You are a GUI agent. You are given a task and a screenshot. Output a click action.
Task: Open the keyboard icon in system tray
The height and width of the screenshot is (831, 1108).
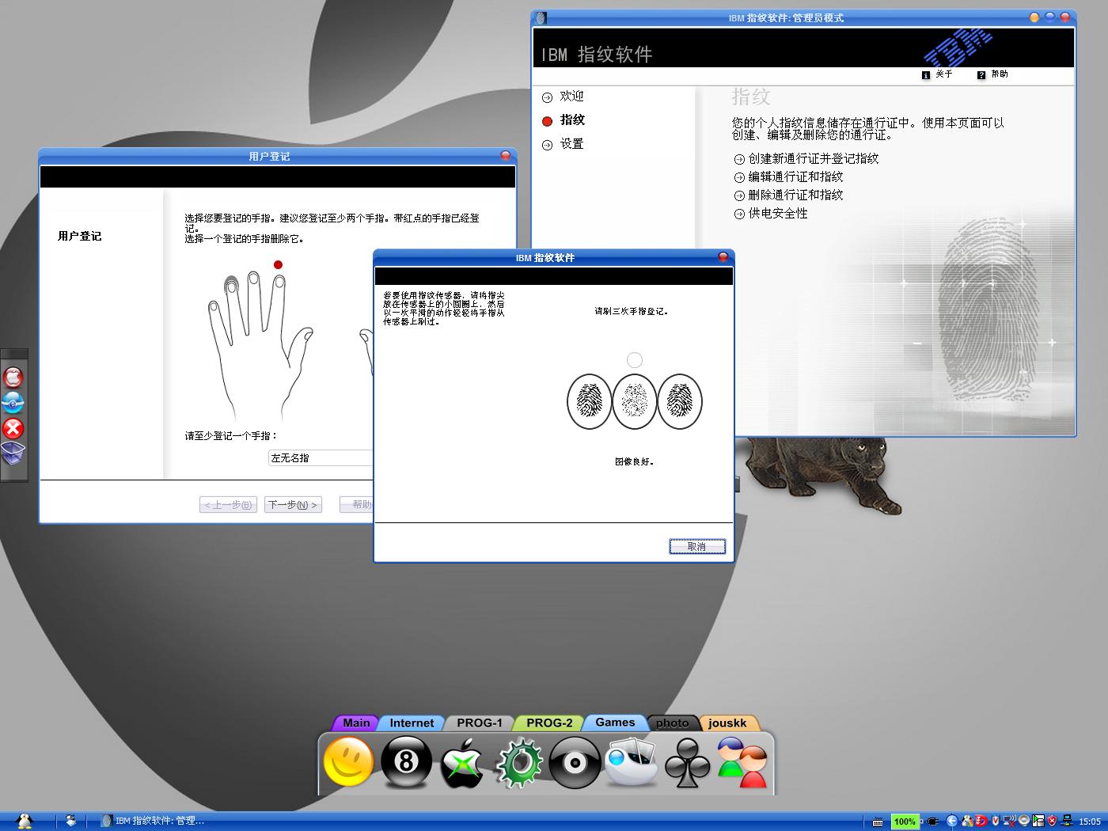pos(878,822)
